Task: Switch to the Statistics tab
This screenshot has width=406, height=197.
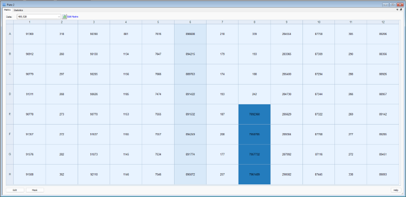Action: click(x=18, y=10)
